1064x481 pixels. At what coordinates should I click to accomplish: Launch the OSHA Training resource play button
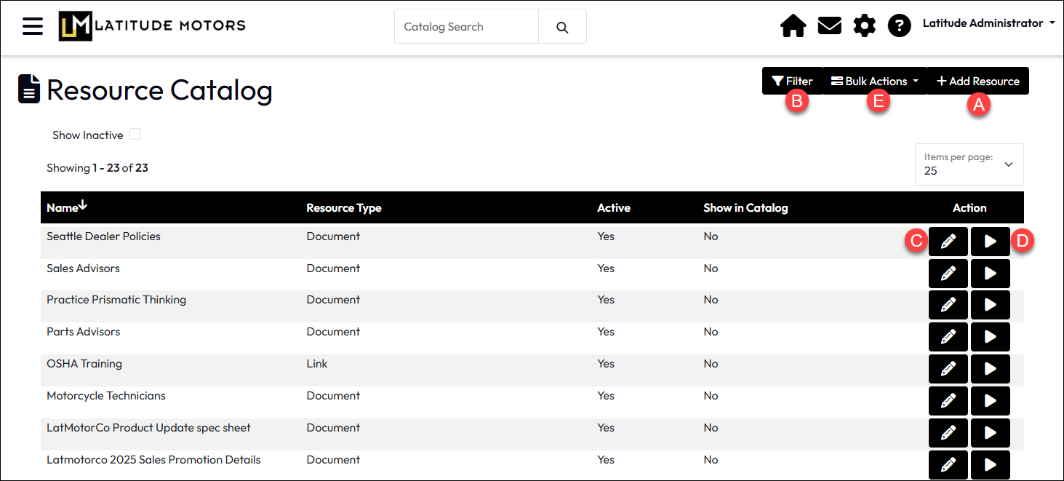991,369
